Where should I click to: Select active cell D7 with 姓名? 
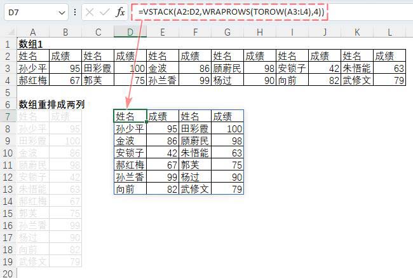[x=130, y=116]
